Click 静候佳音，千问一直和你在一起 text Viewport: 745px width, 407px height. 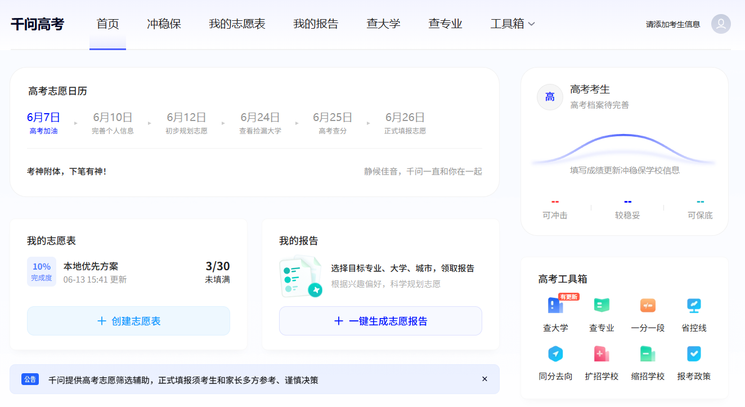click(423, 171)
